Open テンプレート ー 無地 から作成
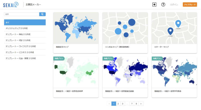 pyautogui.click(x=18, y=34)
